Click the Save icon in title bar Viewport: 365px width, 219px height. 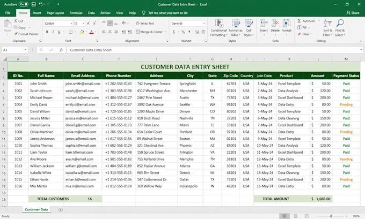34,4
